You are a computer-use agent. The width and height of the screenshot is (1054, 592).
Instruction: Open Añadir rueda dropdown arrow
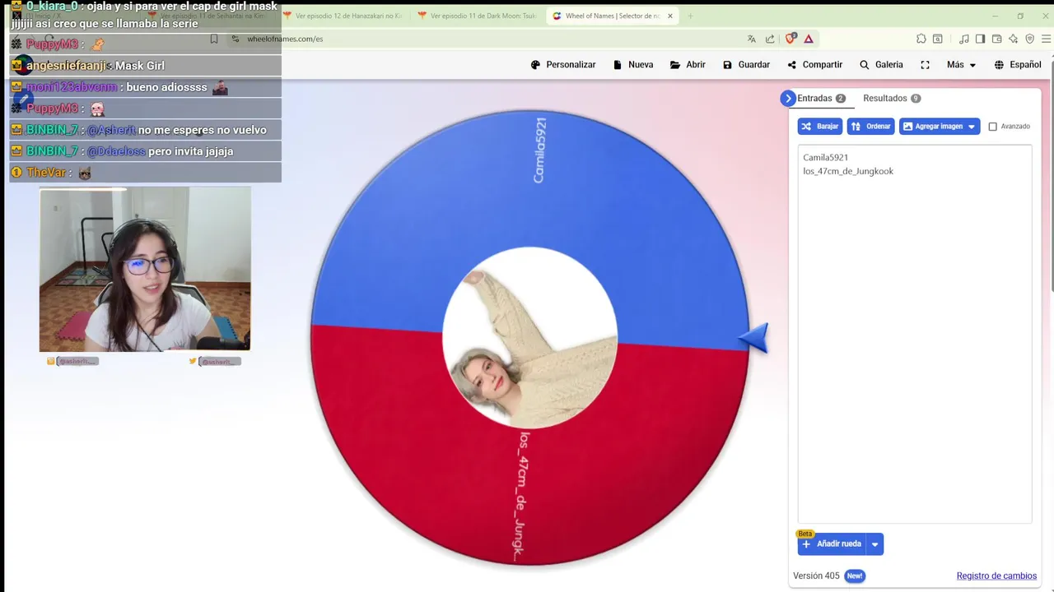click(x=874, y=543)
